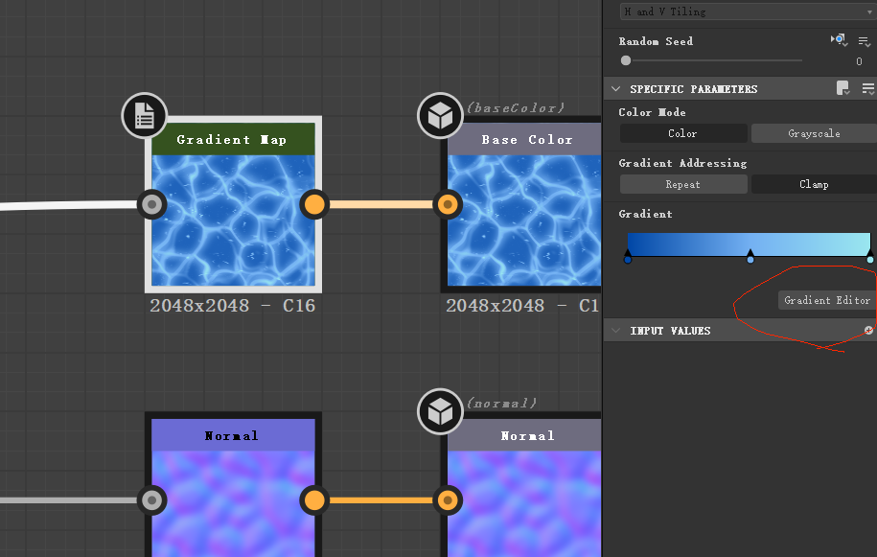The image size is (877, 557).
Task: Click the orange output connector of Gradient Map
Action: click(x=313, y=204)
